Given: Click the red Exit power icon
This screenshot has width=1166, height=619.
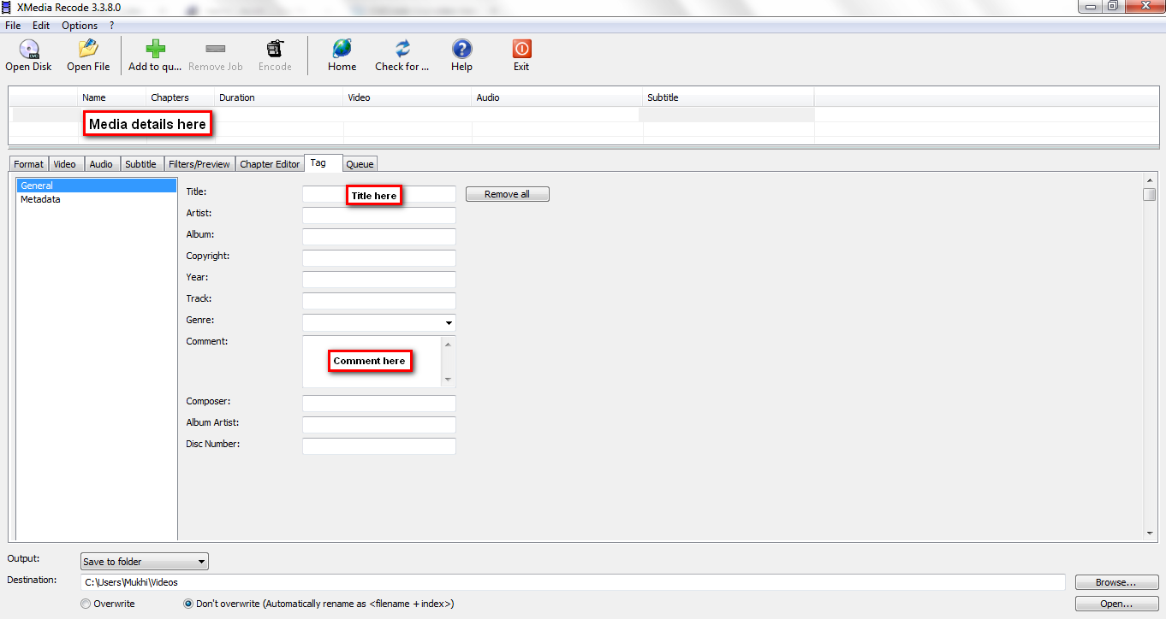Looking at the screenshot, I should point(521,49).
